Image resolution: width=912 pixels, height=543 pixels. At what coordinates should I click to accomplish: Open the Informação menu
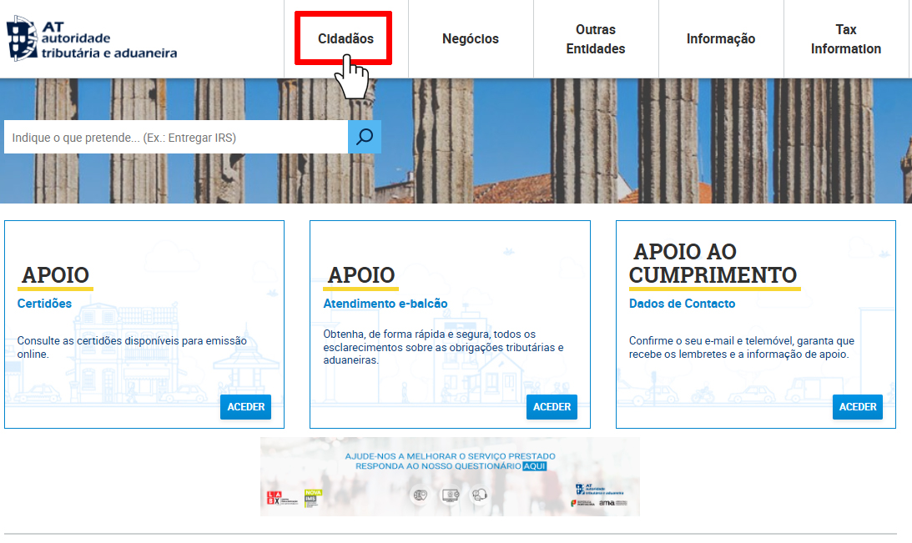(721, 39)
